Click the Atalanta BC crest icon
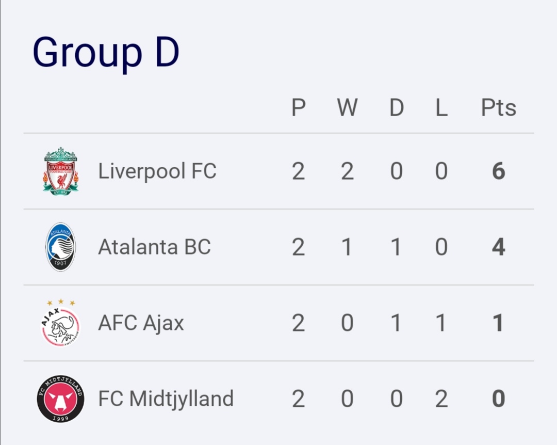Screen dimensions: 557x445 [x=60, y=247]
